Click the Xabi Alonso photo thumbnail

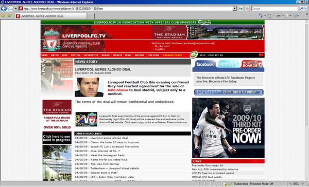pos(89,87)
